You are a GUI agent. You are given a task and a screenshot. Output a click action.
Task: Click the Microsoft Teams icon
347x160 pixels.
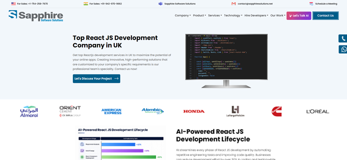pyautogui.click(x=160, y=4)
